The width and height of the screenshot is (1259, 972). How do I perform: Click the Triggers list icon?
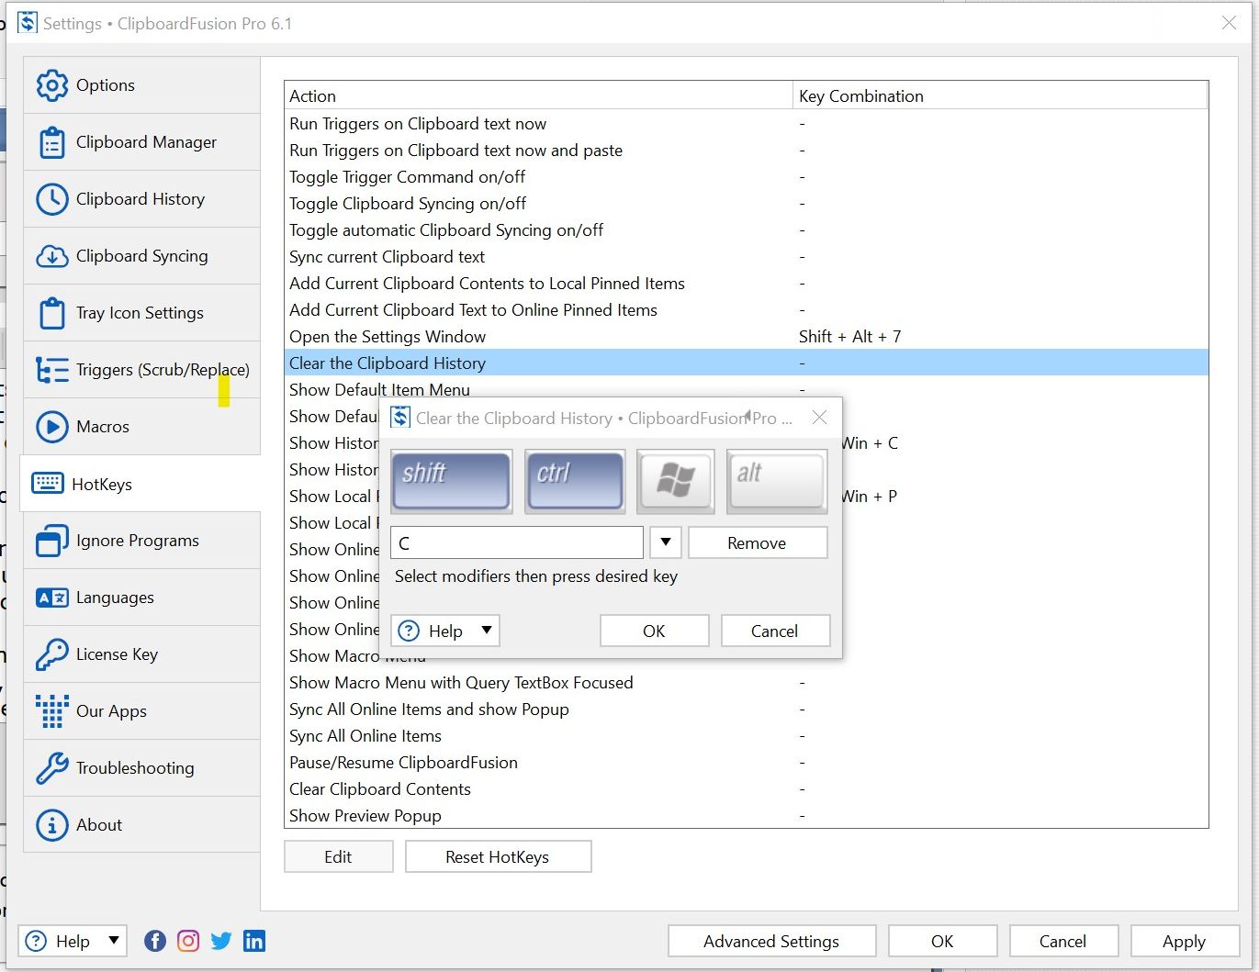[x=52, y=370]
